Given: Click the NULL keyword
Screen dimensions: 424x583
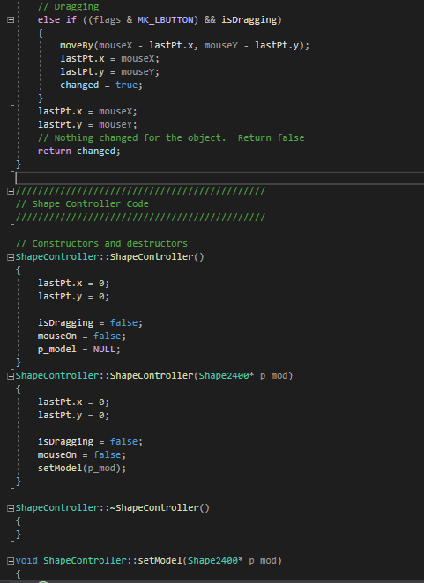Looking at the screenshot, I should pyautogui.click(x=104, y=349).
